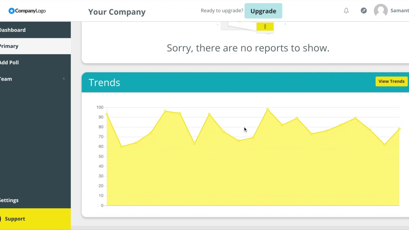Click the user avatar picture
The height and width of the screenshot is (230, 409).
pyautogui.click(x=381, y=11)
